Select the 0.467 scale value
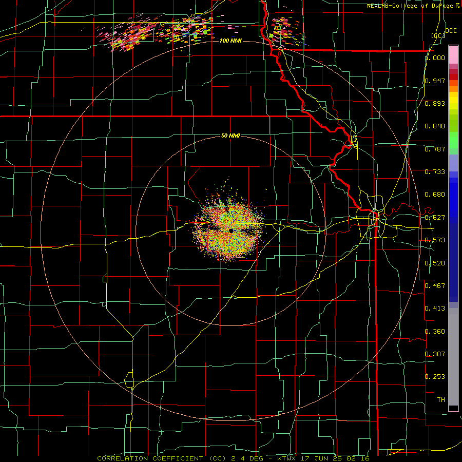 (x=435, y=286)
